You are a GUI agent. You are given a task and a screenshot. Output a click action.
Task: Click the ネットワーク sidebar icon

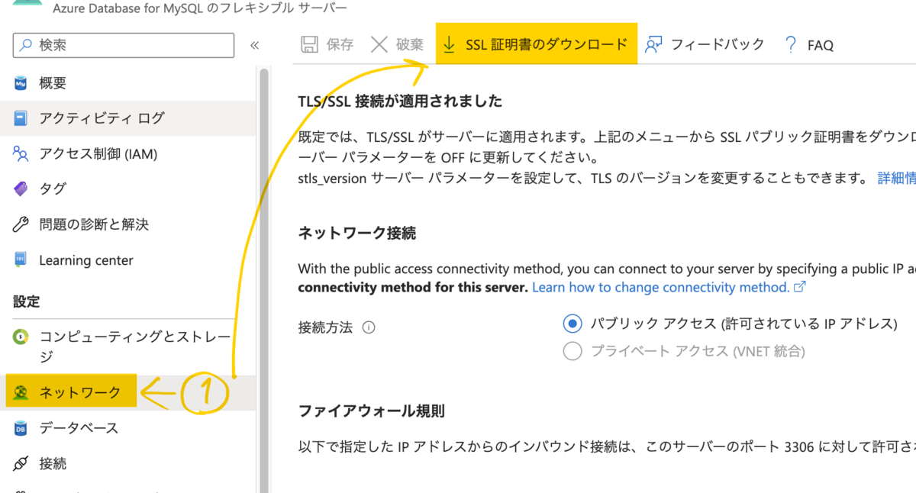pyautogui.click(x=21, y=392)
